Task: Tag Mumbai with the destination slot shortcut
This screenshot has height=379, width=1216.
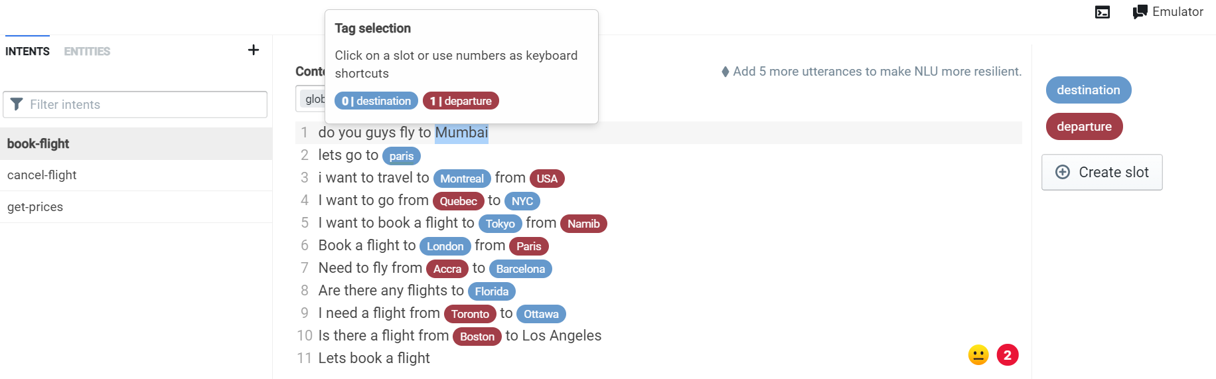Action: 376,101
